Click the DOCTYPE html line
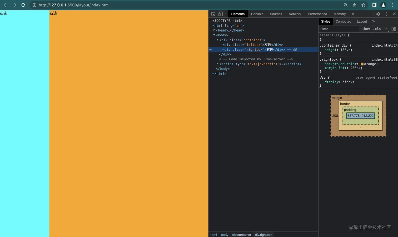 227,21
